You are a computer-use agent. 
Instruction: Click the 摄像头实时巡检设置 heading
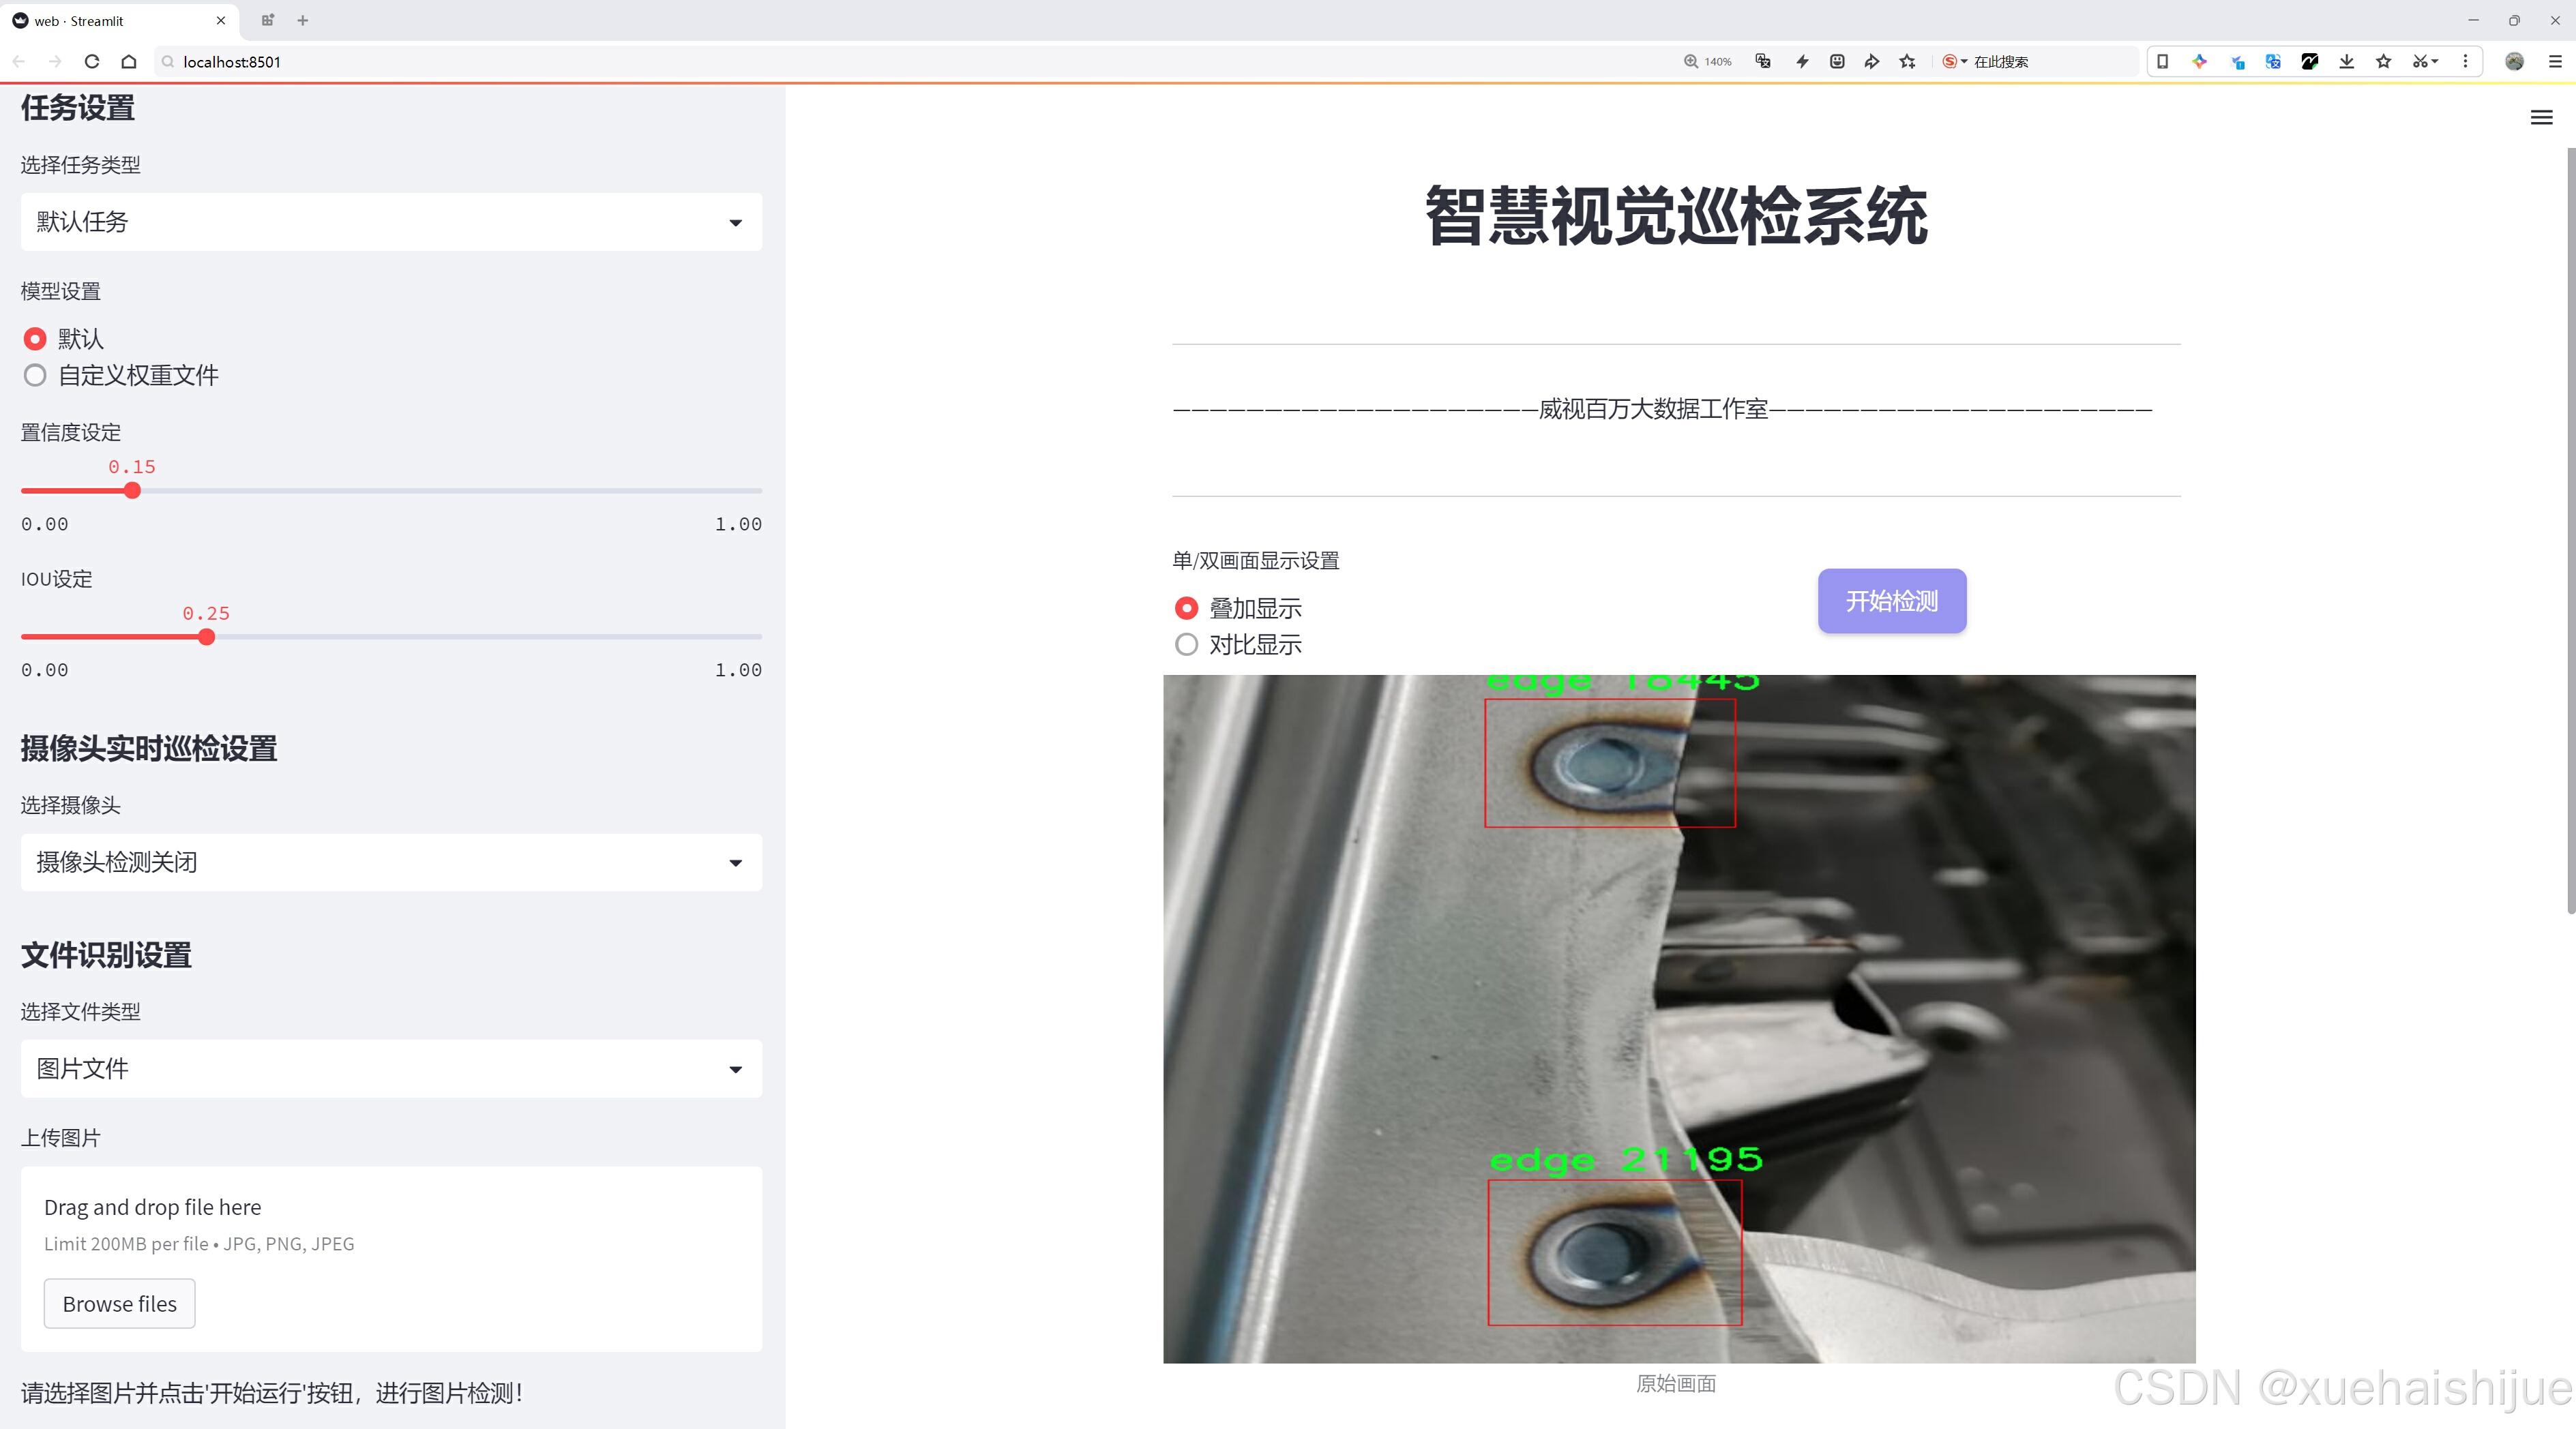tap(149, 749)
